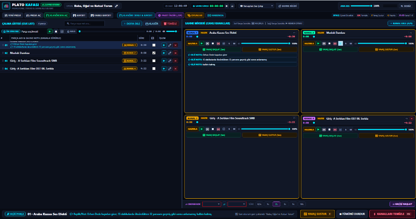Stop Kanal 1 playback

[213, 43]
